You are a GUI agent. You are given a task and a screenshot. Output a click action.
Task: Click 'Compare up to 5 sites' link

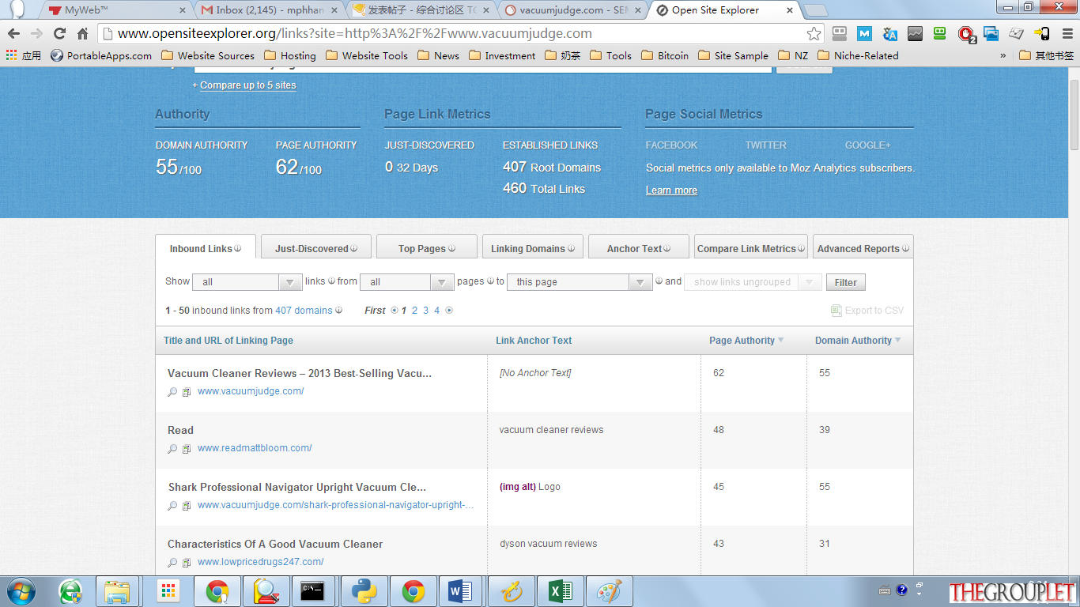click(247, 85)
